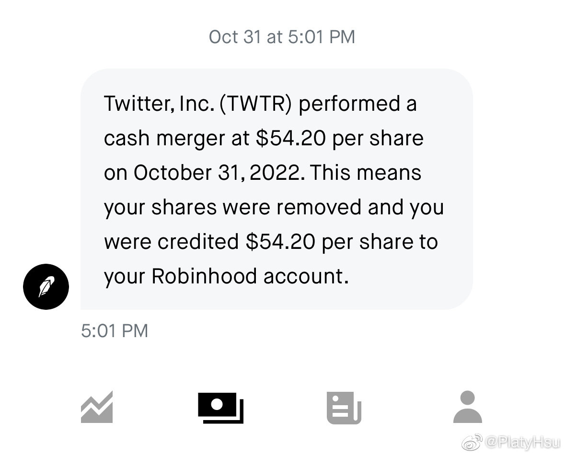Select the Cash tab icon

[220, 407]
